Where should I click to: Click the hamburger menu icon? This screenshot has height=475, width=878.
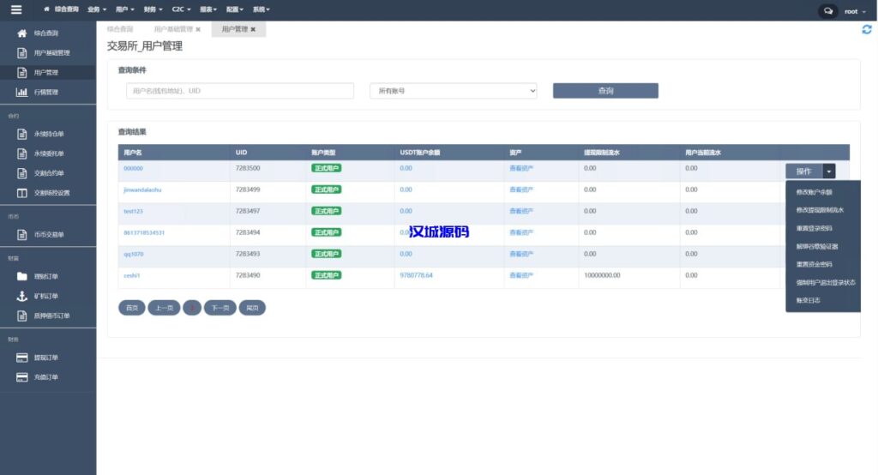click(16, 10)
